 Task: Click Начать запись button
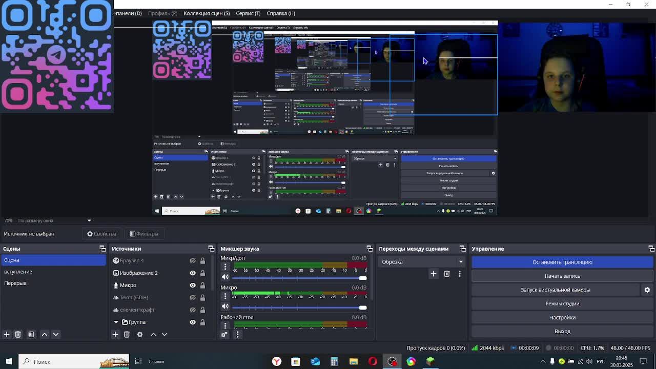point(562,276)
